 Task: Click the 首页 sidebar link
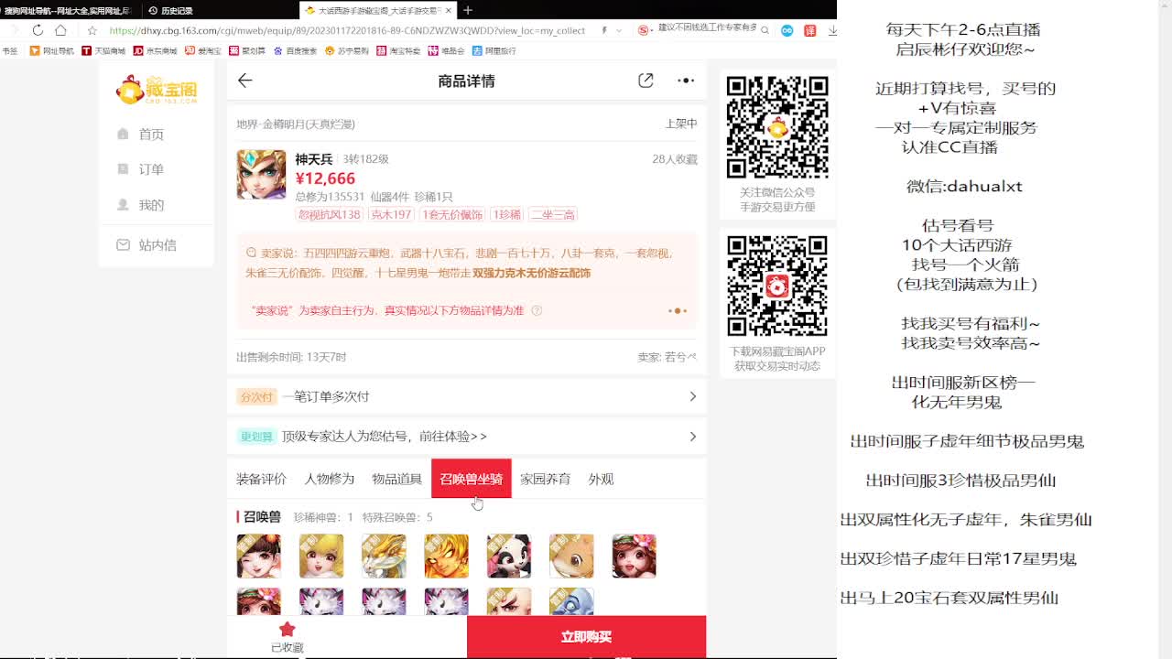point(151,134)
